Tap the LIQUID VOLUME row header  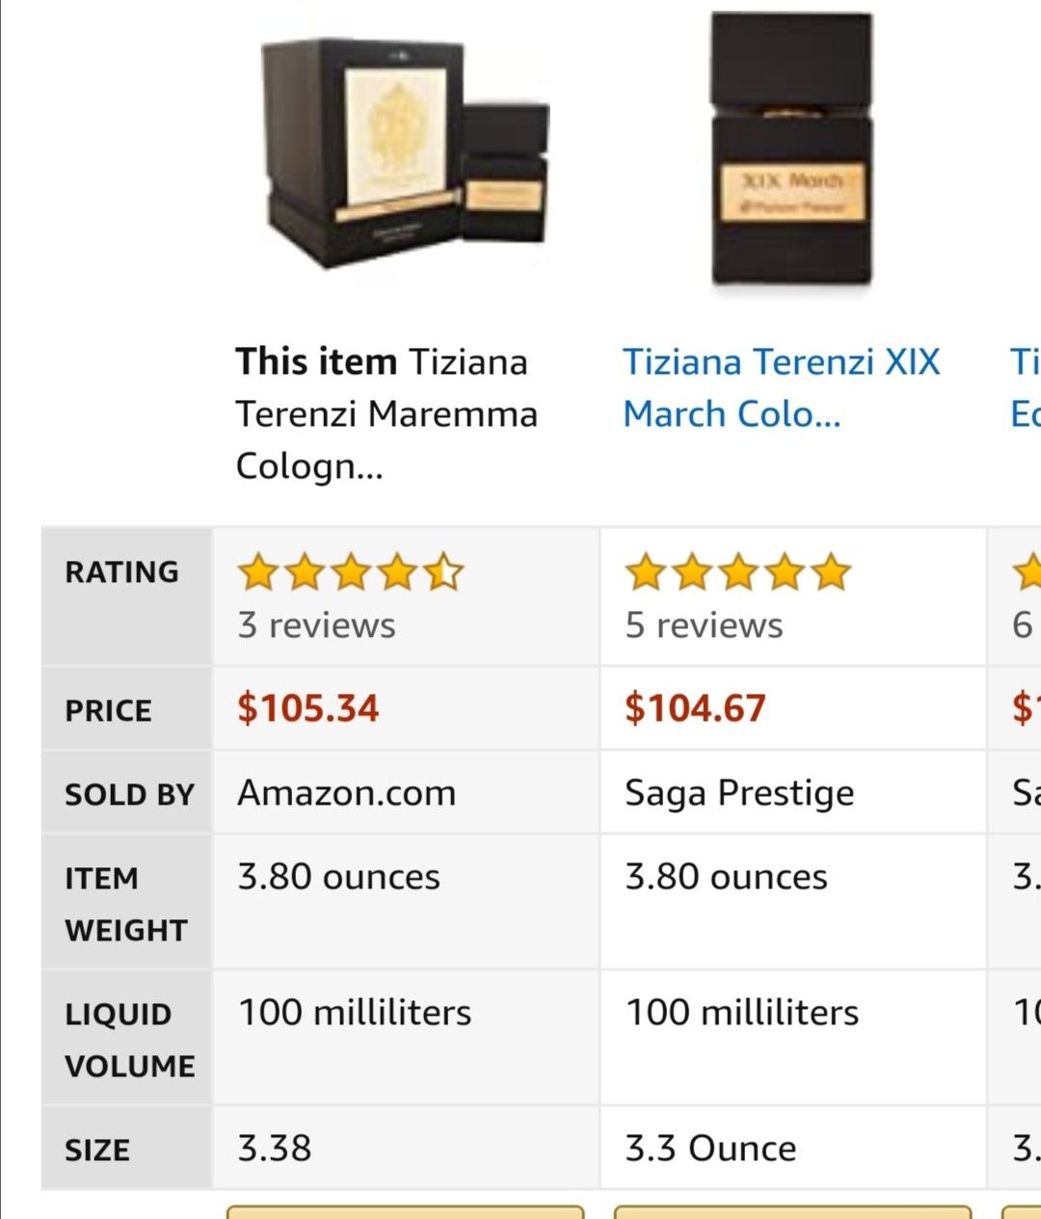point(129,1040)
